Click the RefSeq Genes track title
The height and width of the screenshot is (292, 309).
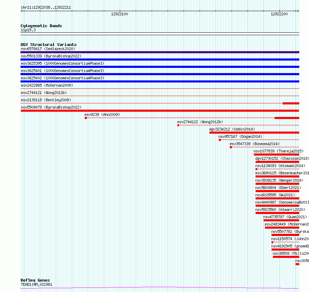[x=35, y=280]
